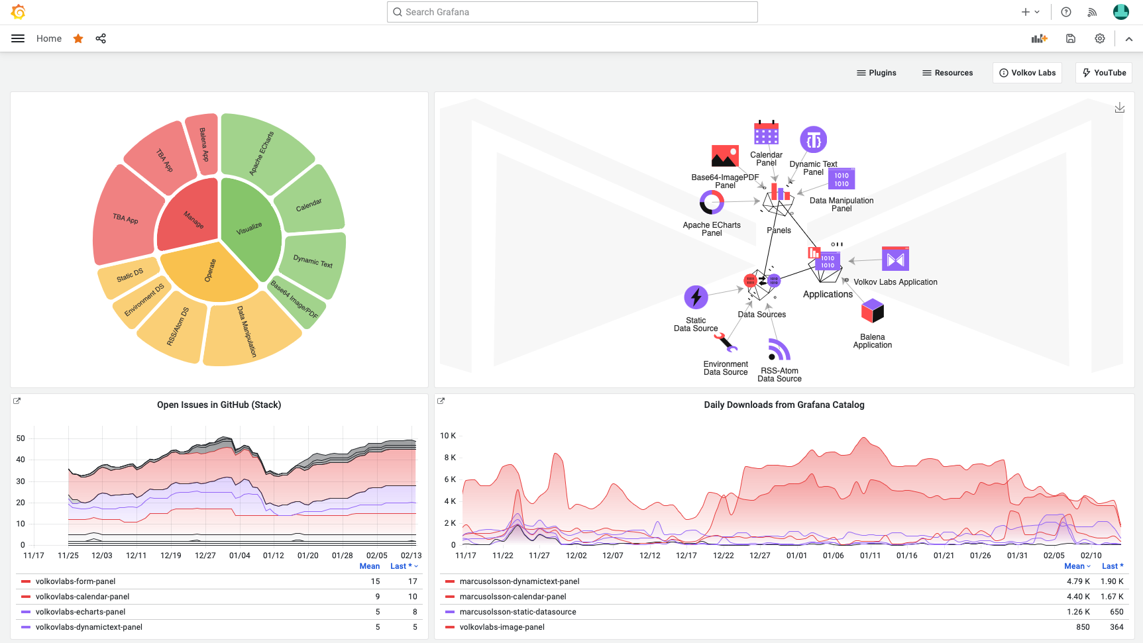Sort Open Issues legend by Mean
This screenshot has height=643, width=1143.
(370, 566)
